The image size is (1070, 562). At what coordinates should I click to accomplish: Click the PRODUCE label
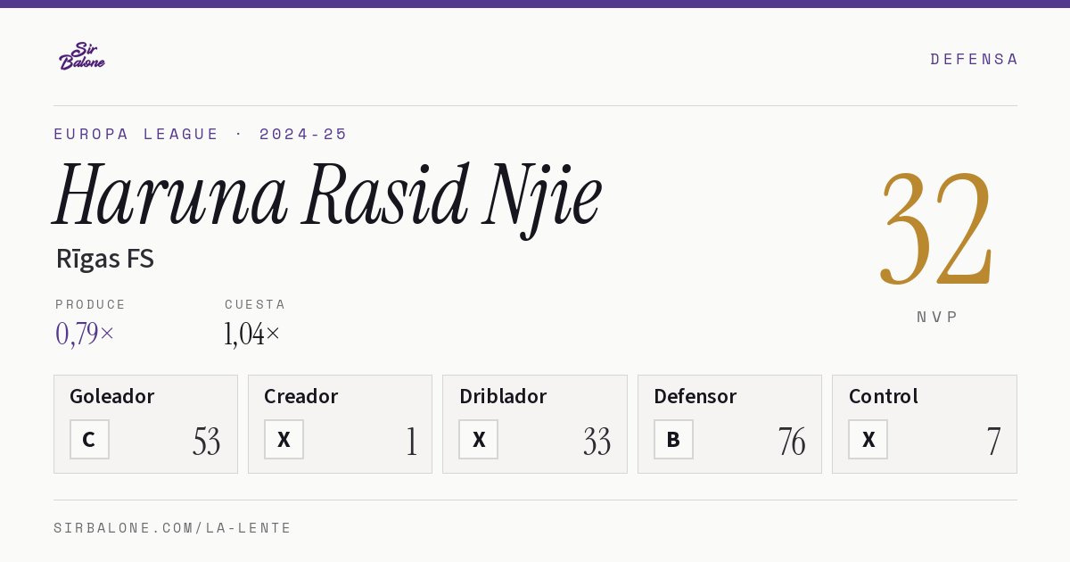pos(91,304)
